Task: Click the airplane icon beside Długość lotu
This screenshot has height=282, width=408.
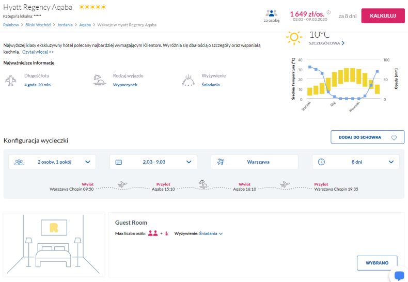Action: pyautogui.click(x=11, y=80)
